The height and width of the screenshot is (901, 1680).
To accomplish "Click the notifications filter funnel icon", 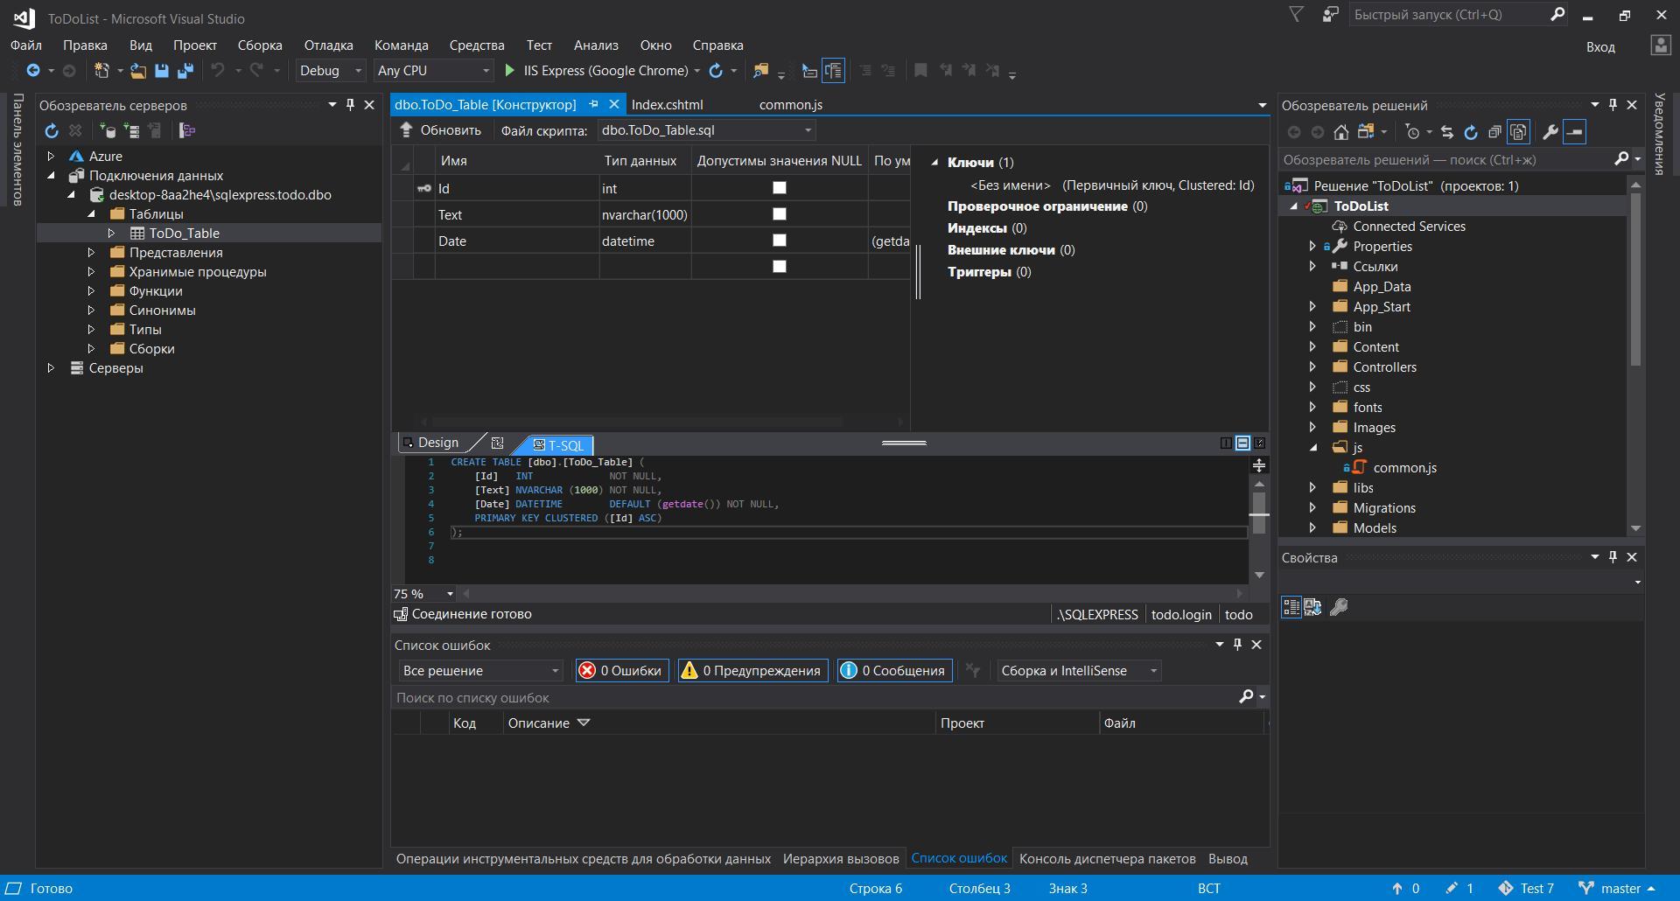I will [1297, 15].
